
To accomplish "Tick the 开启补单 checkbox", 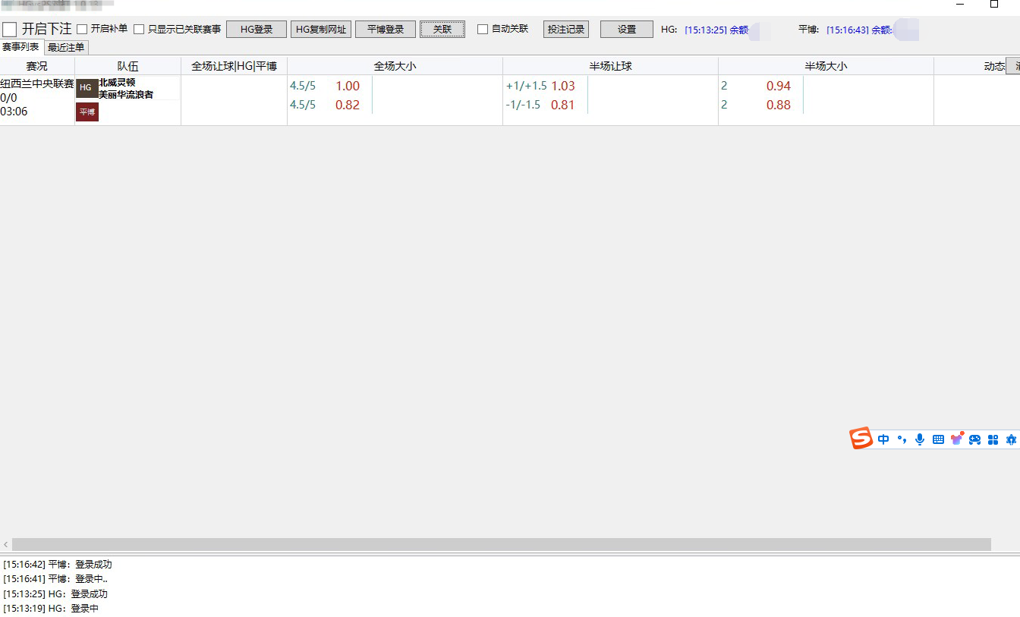I will (x=83, y=30).
